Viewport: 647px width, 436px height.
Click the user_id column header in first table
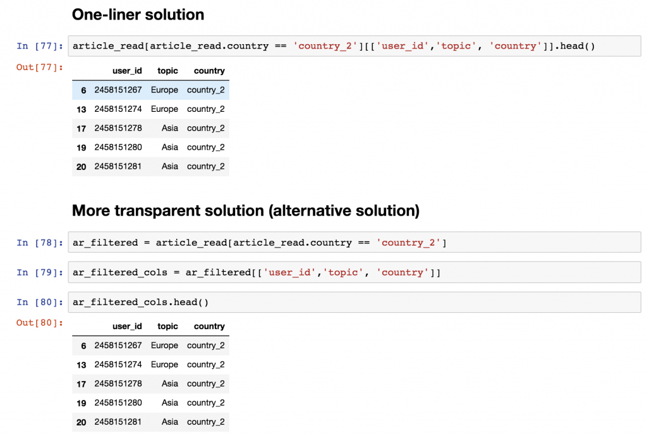(127, 71)
